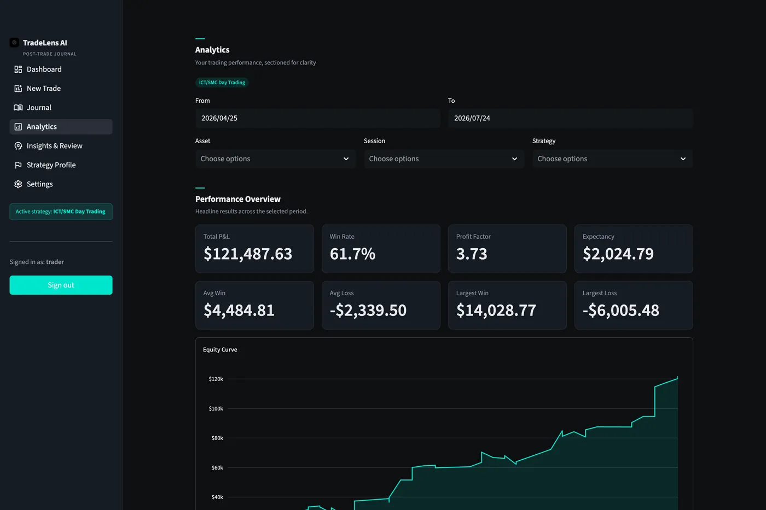Click the Asset dropdown chevron arrow
The image size is (766, 510).
tap(346, 159)
